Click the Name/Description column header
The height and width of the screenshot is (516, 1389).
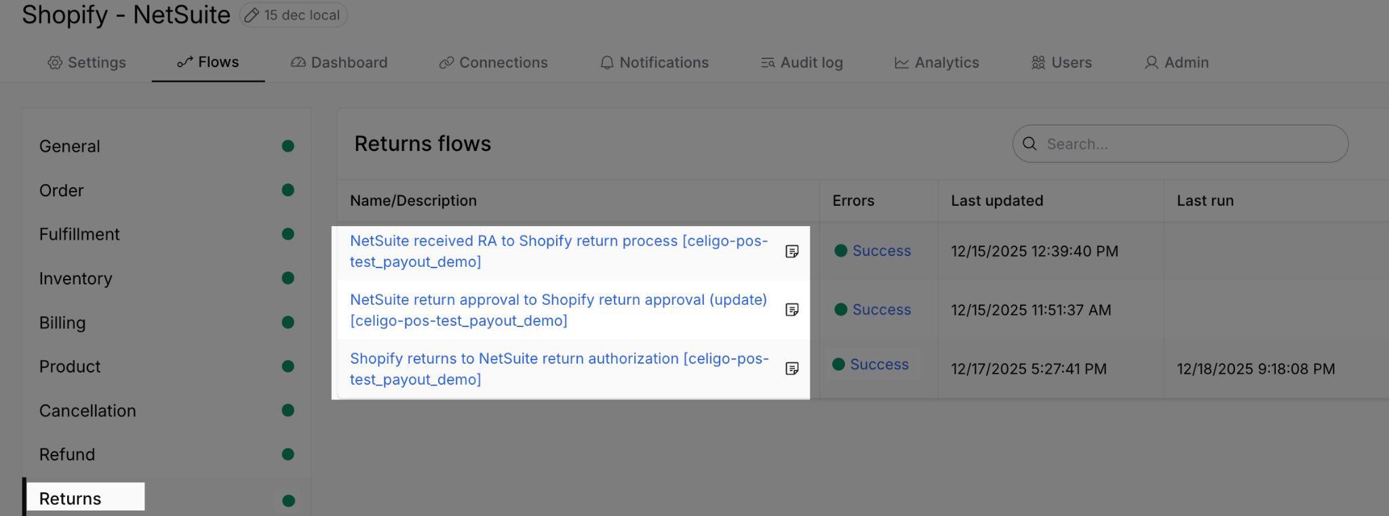(x=413, y=200)
